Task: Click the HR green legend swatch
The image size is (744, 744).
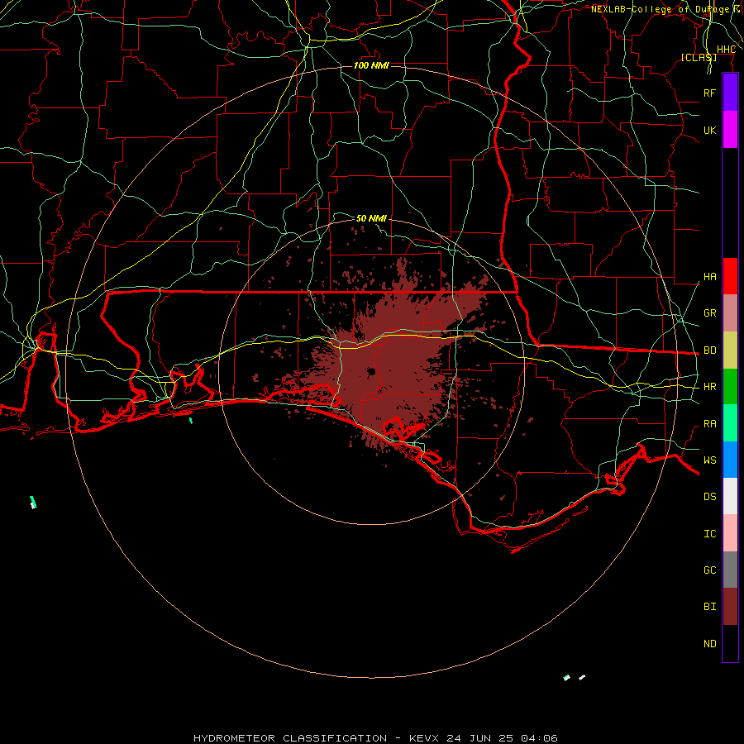Action: coord(730,387)
